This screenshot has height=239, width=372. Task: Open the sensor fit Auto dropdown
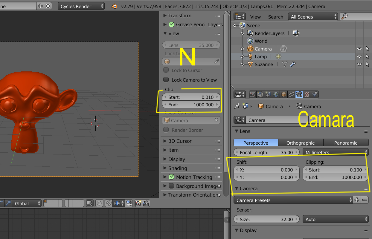(x=336, y=219)
